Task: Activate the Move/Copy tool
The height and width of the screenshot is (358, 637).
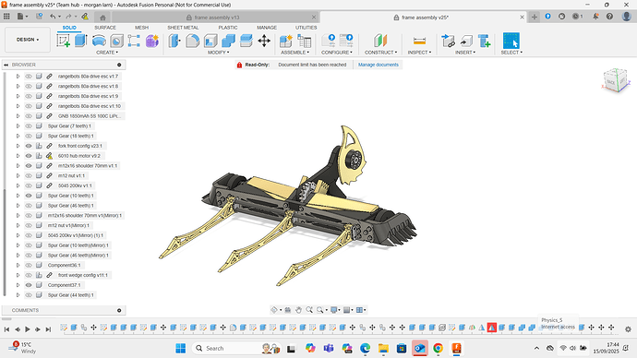Action: 264,41
